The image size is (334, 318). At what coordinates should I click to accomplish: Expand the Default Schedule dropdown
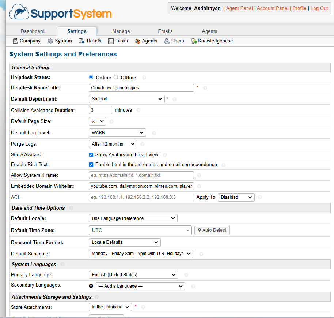click(x=141, y=253)
